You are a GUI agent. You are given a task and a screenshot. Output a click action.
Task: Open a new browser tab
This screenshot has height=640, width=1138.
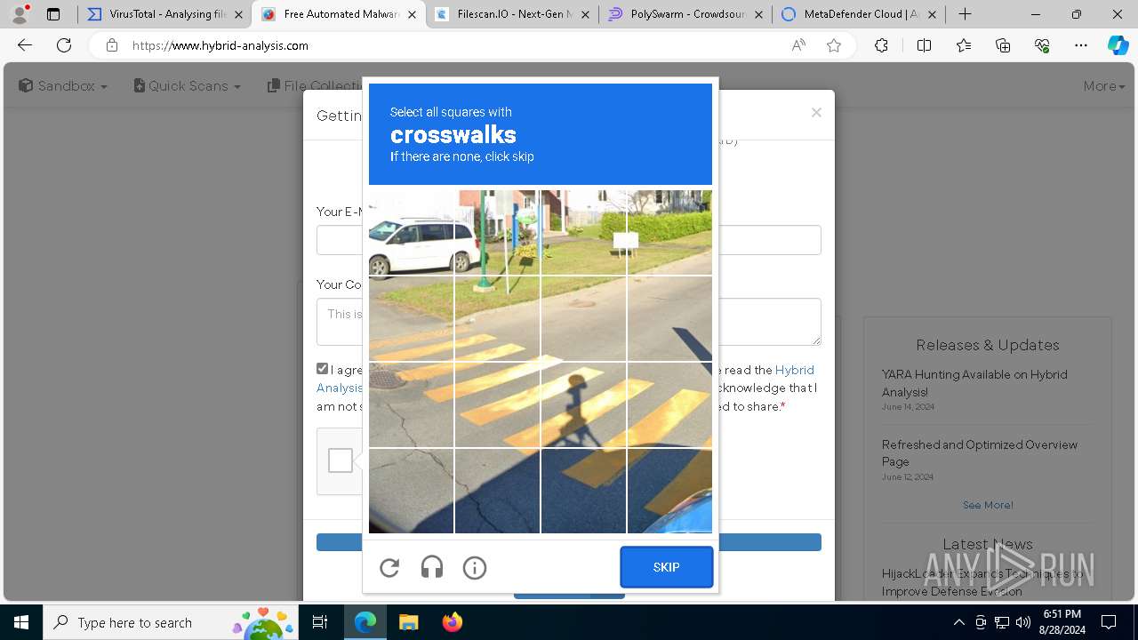point(965,14)
